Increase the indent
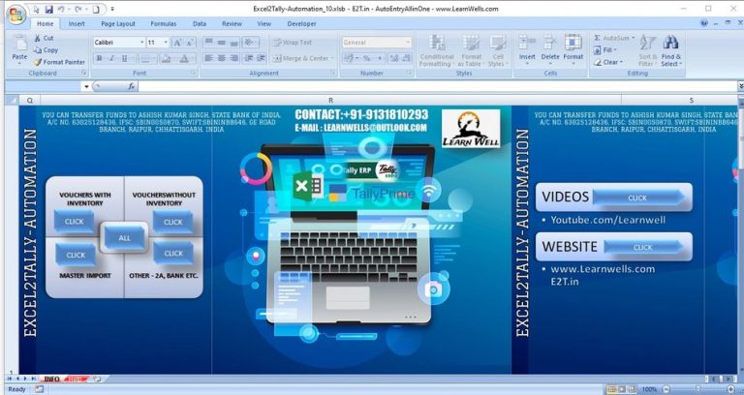 pos(261,58)
